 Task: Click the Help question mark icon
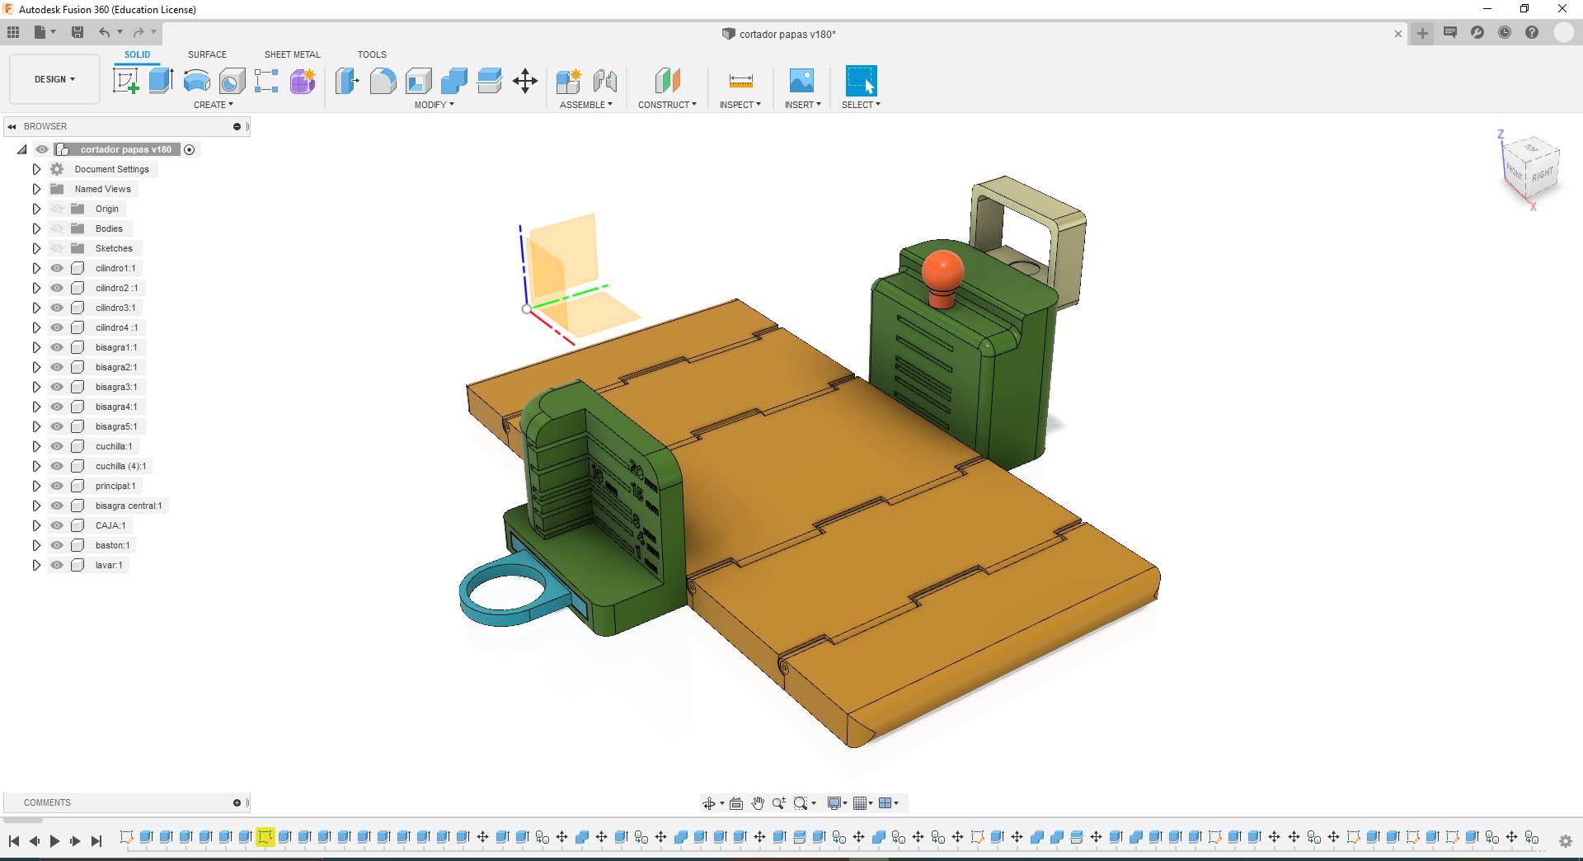point(1532,33)
